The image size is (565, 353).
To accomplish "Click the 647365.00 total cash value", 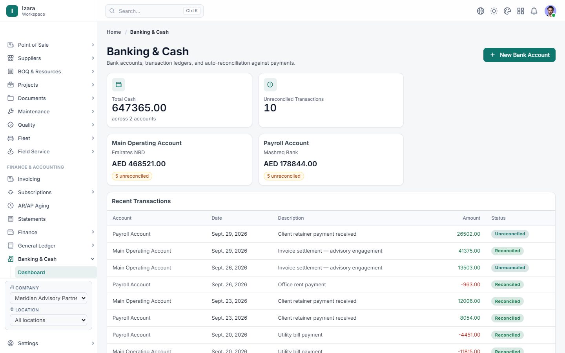I will [x=139, y=108].
